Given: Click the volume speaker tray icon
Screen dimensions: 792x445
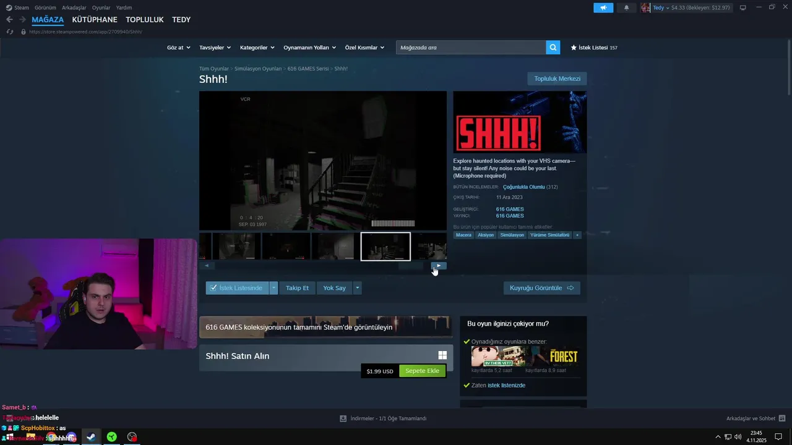Looking at the screenshot, I should click(738, 437).
